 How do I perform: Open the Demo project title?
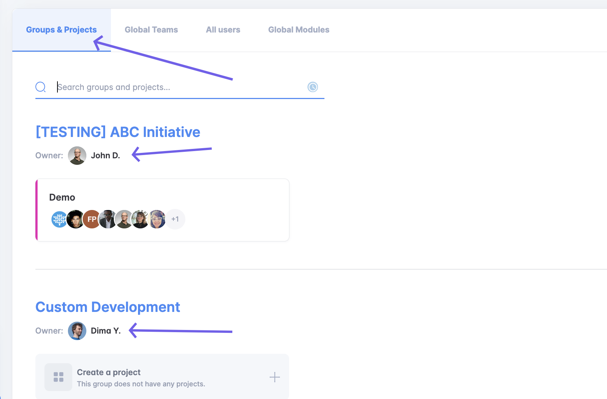click(x=62, y=197)
